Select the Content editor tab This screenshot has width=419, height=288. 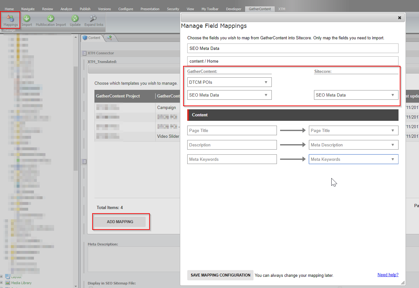(92, 38)
